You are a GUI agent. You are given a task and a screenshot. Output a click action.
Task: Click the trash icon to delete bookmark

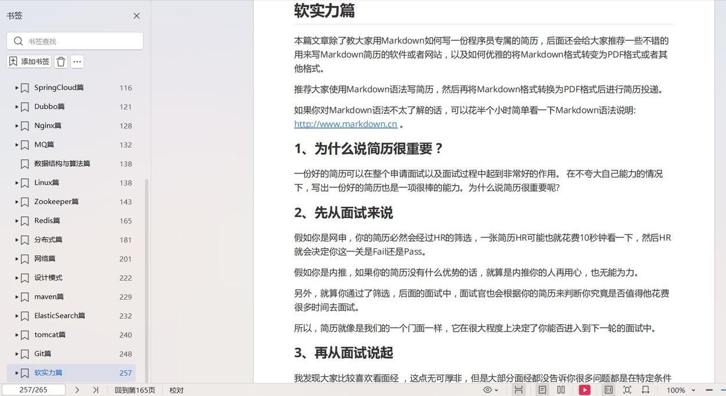tap(61, 61)
